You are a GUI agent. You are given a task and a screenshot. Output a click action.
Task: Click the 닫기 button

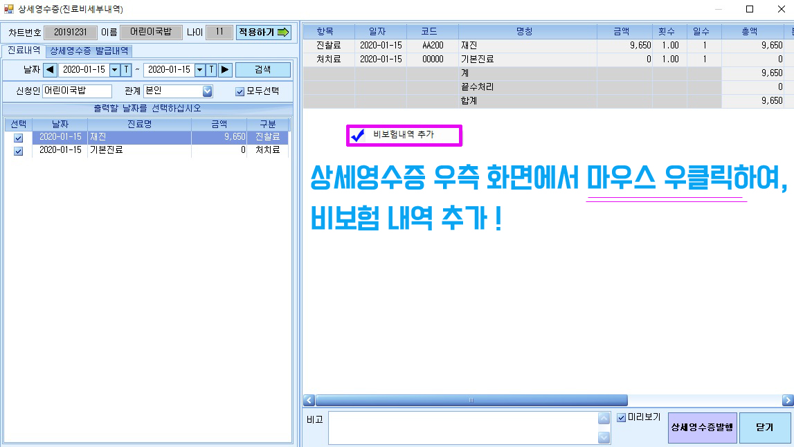tap(765, 428)
